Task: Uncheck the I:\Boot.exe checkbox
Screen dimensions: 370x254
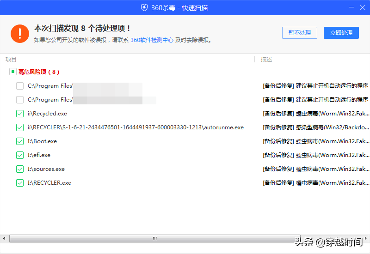Action: (20, 141)
